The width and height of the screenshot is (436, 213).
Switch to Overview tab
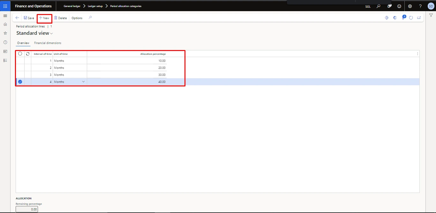pos(23,43)
